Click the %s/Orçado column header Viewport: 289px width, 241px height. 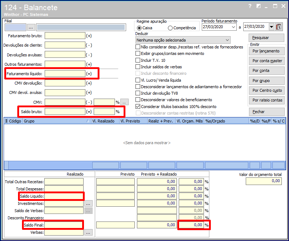pos(227,121)
